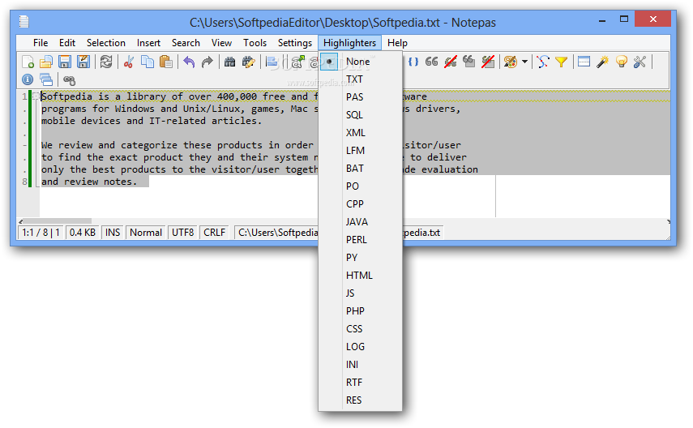Click the blue info circle icon

(28, 79)
